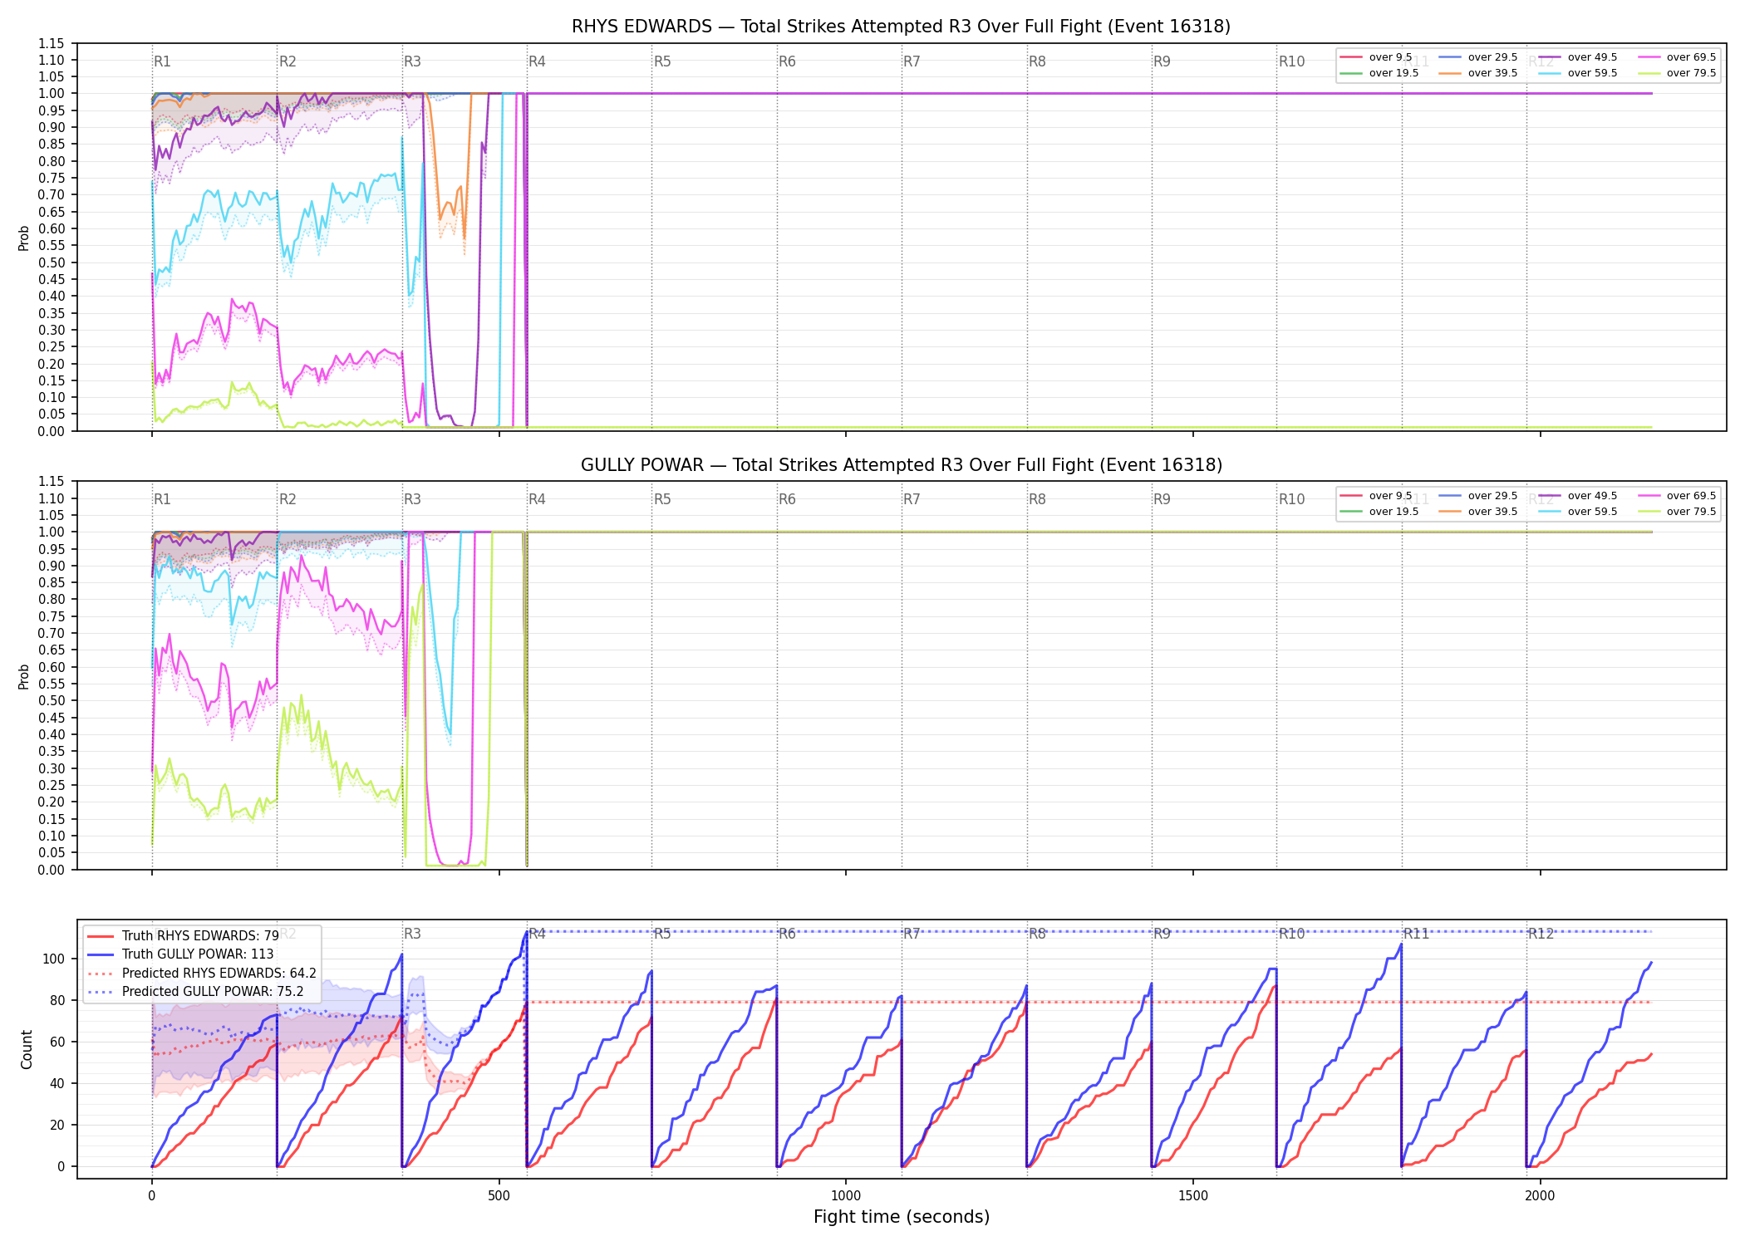Click the RHYS EDWARDS chart title

click(901, 27)
